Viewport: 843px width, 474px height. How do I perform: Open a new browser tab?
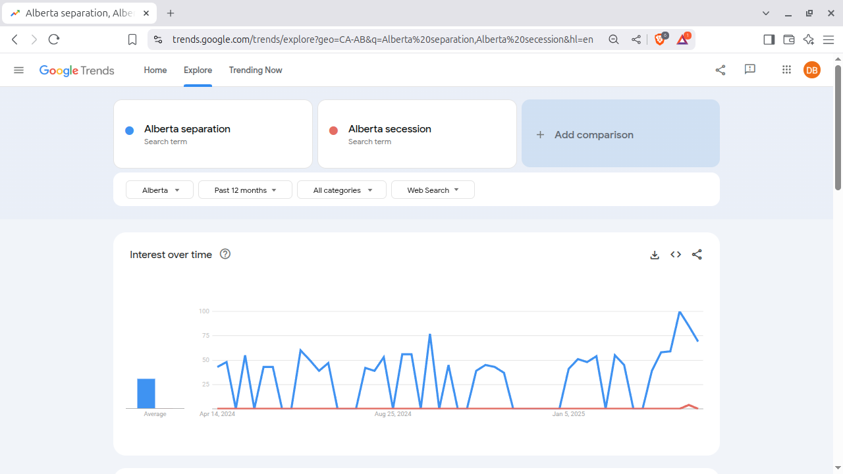click(171, 13)
